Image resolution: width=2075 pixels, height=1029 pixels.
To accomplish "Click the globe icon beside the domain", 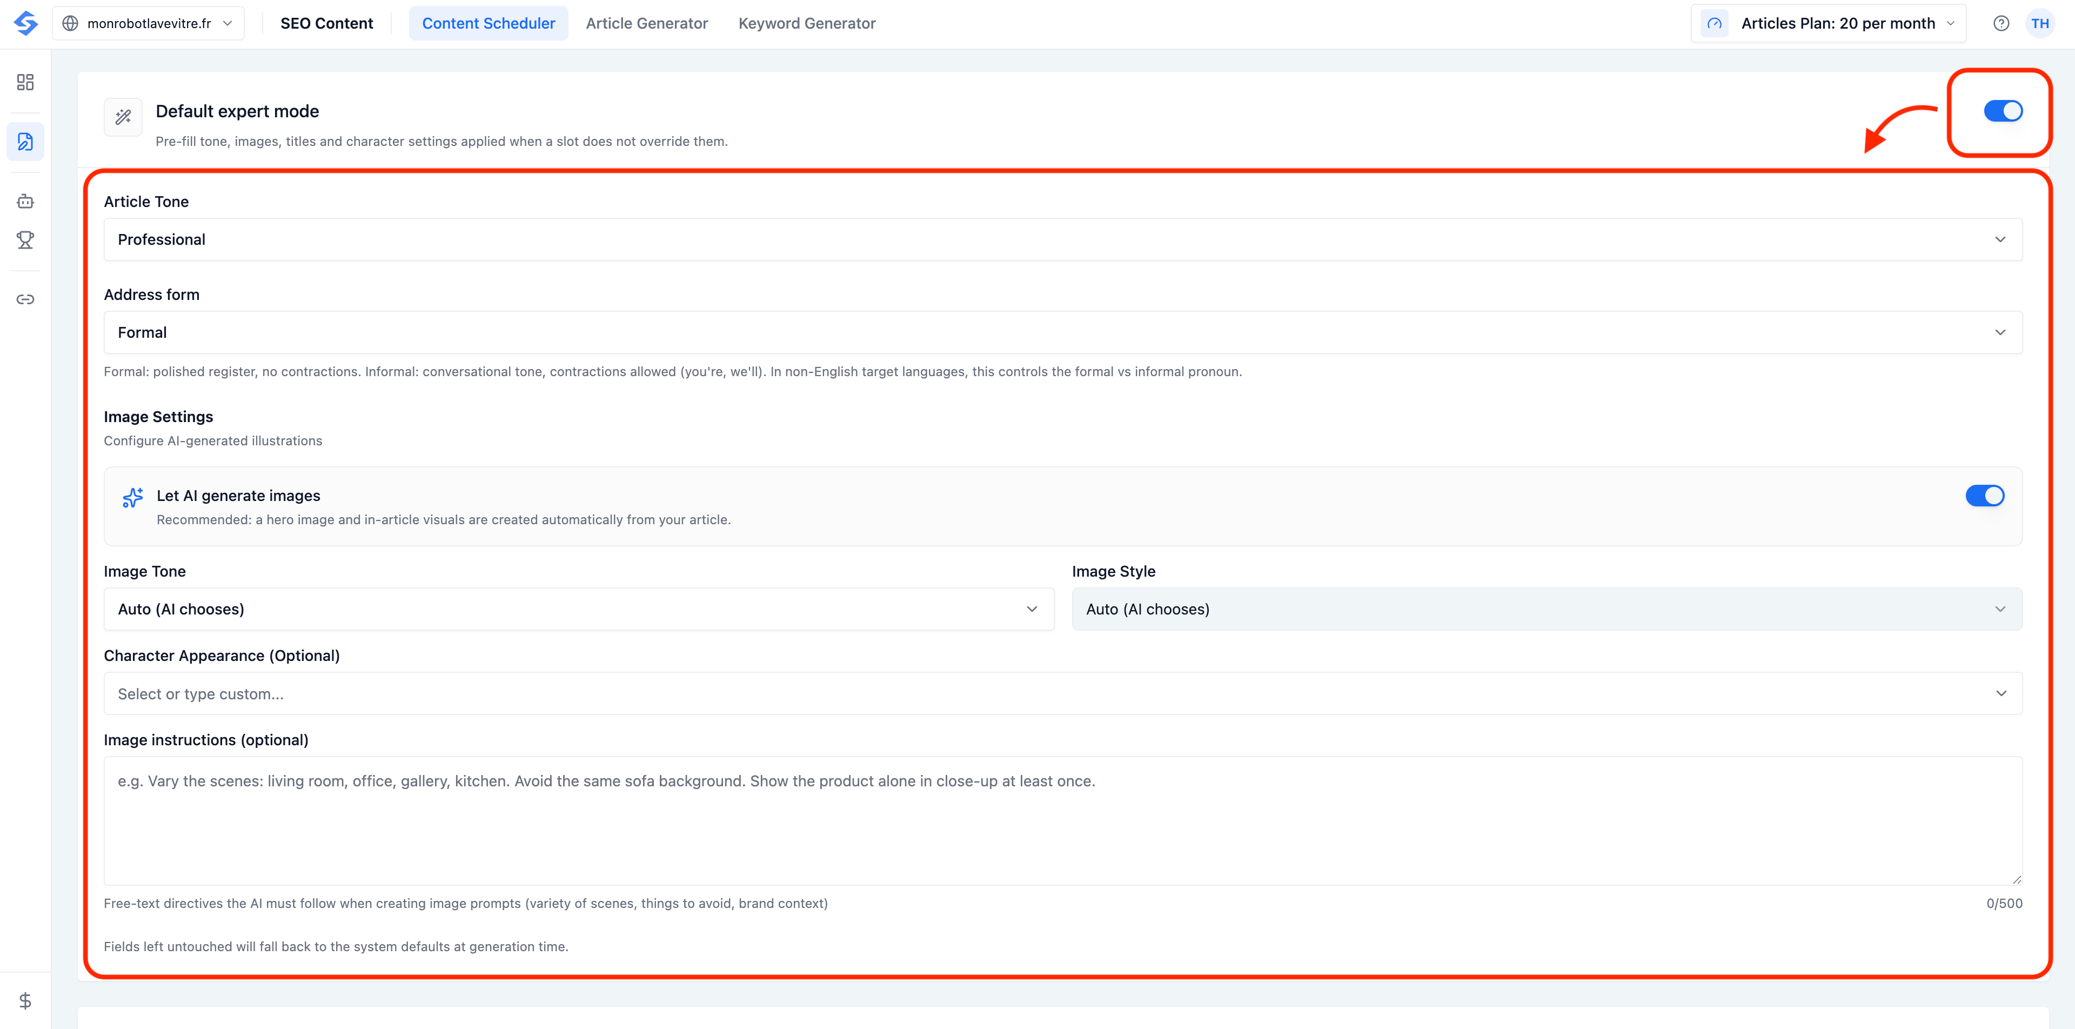I will [x=71, y=23].
